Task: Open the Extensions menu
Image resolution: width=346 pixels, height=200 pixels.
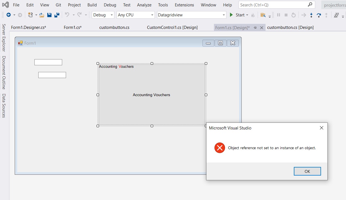Action: [185, 5]
